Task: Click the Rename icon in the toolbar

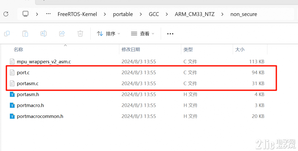Action: click(44, 34)
